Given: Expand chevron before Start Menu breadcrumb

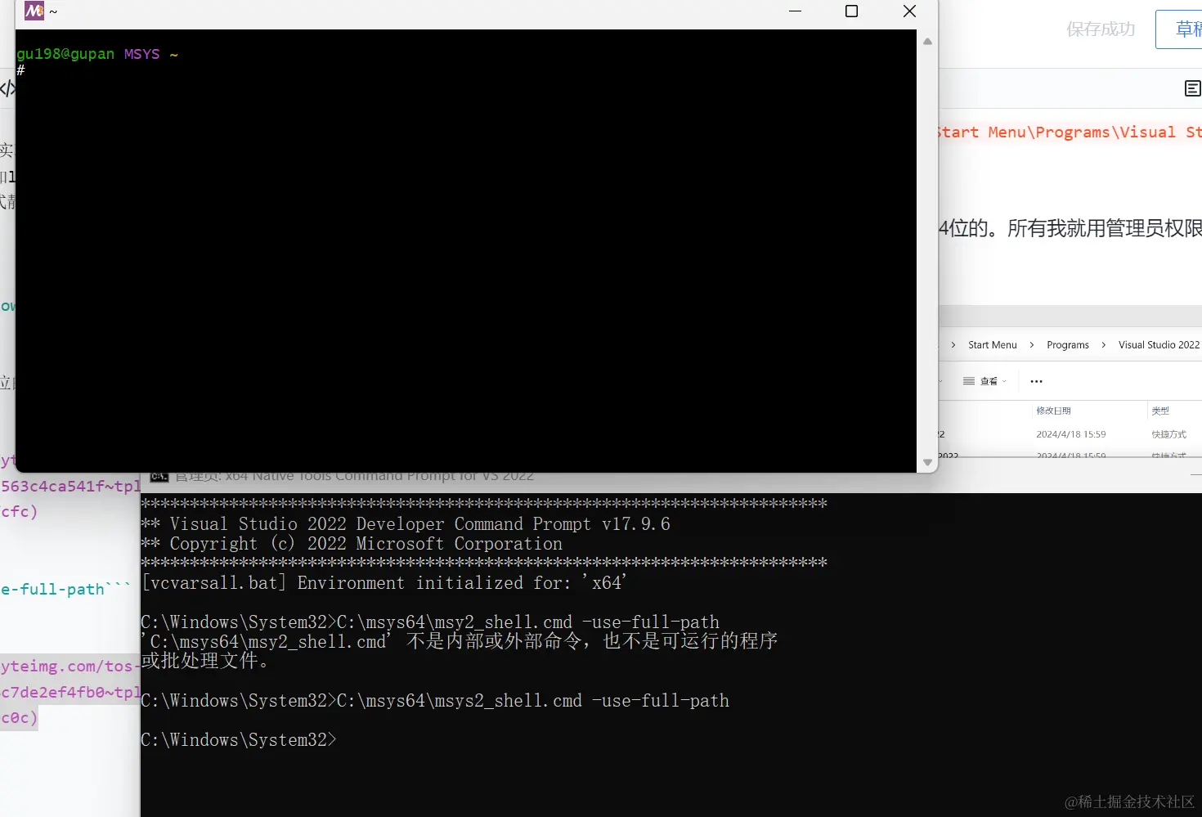Looking at the screenshot, I should pos(953,345).
